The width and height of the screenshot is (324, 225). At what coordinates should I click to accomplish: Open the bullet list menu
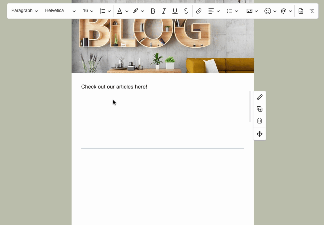coord(232,11)
